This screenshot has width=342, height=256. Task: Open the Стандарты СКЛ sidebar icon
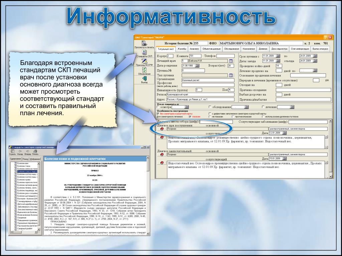click(144, 53)
